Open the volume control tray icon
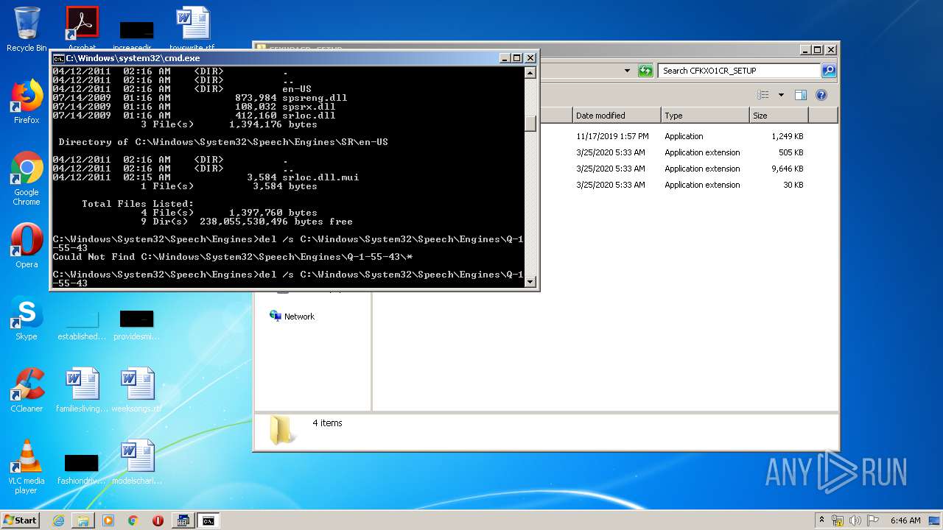The width and height of the screenshot is (943, 530). tap(855, 520)
